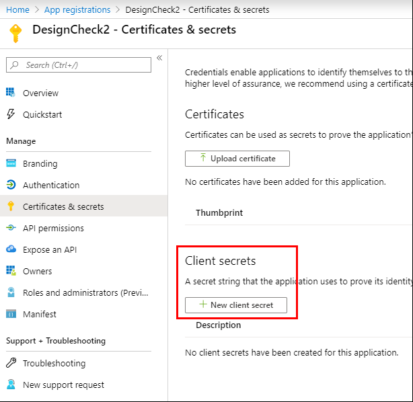
Task: Open the Owners page
Action: pyautogui.click(x=84, y=271)
